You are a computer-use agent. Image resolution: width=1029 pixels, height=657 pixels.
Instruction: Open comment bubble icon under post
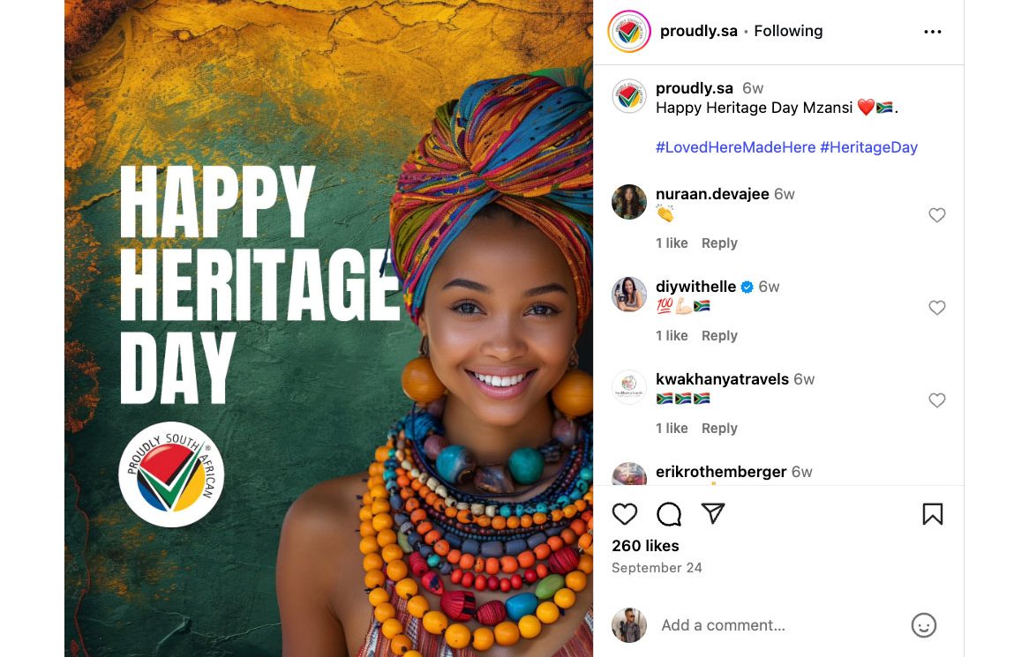pos(669,514)
